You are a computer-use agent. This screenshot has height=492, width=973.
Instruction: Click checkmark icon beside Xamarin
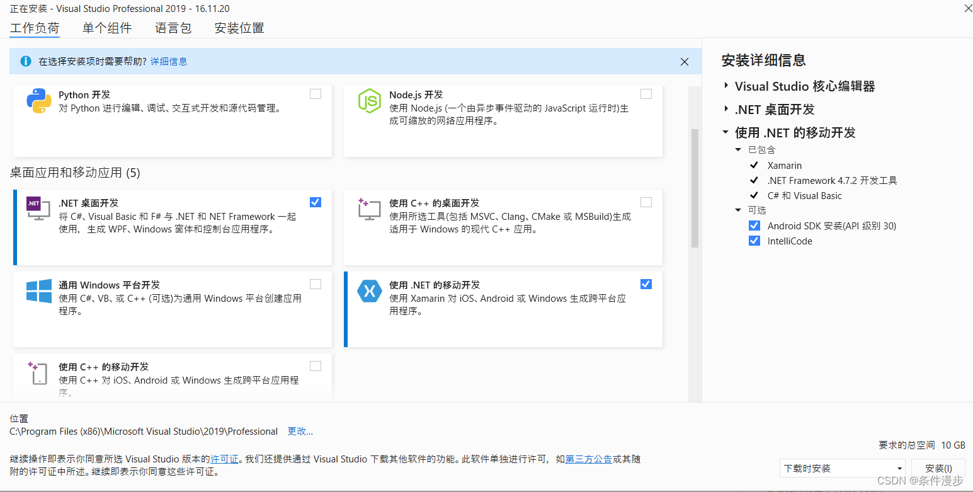click(x=754, y=165)
